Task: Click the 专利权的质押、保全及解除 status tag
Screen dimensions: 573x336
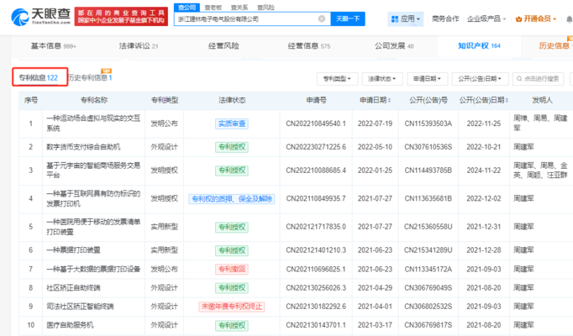Action: 234,200
